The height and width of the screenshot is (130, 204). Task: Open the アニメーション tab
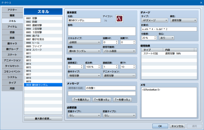pyautogui.click(x=12, y=60)
